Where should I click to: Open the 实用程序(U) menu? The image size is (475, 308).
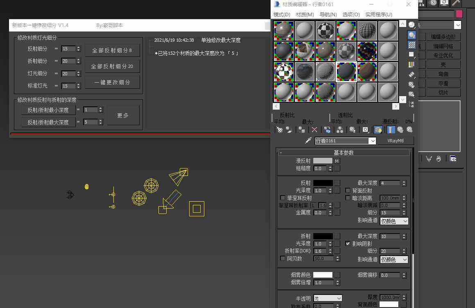[379, 15]
